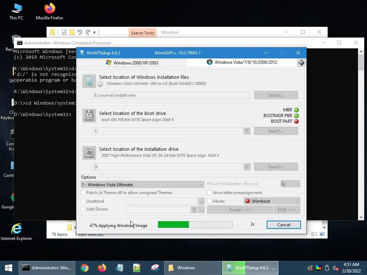Open Google Chrome from the taskbar
Screen dimensions: 367x275
pos(85,268)
